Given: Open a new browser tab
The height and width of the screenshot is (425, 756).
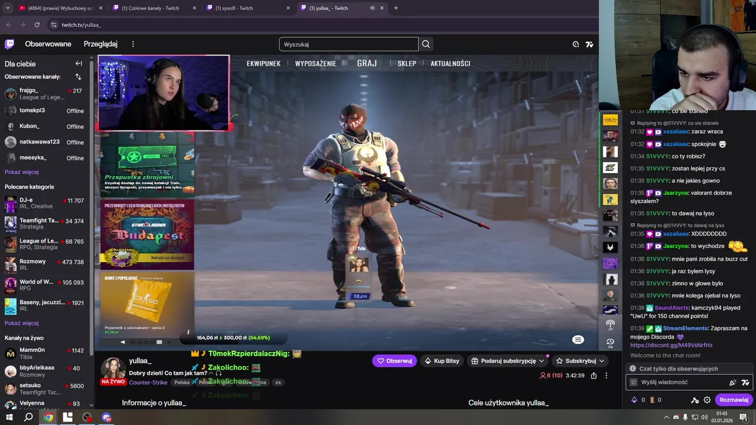Looking at the screenshot, I should pyautogui.click(x=396, y=8).
